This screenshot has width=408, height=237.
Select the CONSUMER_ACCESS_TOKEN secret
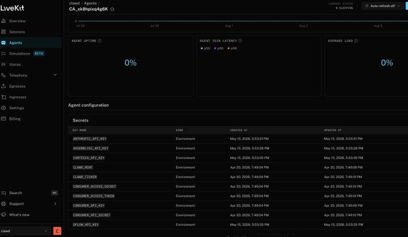(94, 196)
